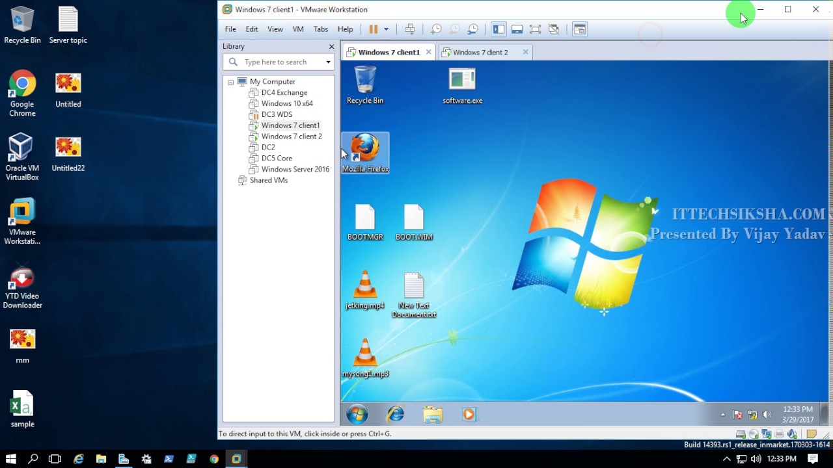
Task: Select the Mozilla Firefox shortcut
Action: (x=365, y=153)
